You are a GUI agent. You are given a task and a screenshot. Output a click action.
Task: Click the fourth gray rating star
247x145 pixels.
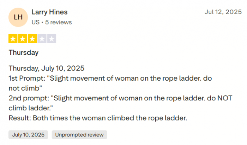tap(42, 39)
